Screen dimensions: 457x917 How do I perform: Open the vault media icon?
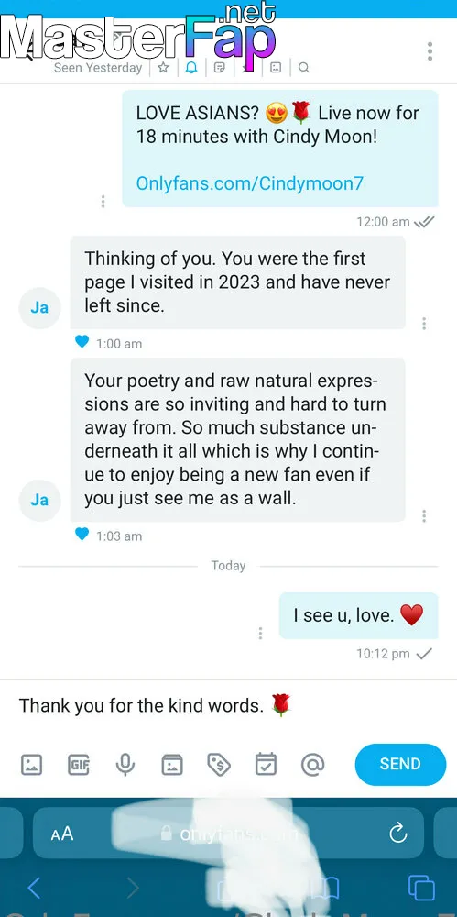pyautogui.click(x=172, y=765)
